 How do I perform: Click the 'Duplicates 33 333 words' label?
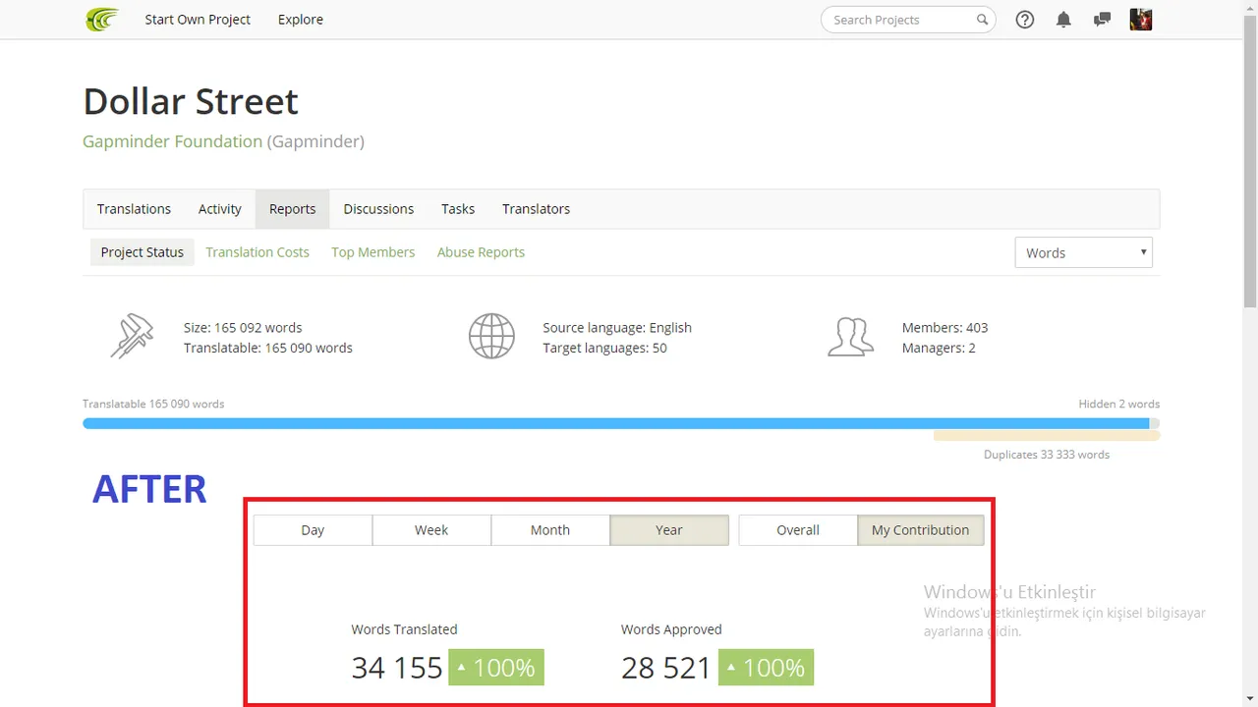click(1047, 455)
